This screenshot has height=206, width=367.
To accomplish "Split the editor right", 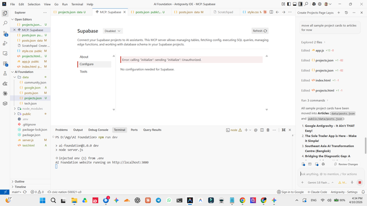I will [x=271, y=12].
